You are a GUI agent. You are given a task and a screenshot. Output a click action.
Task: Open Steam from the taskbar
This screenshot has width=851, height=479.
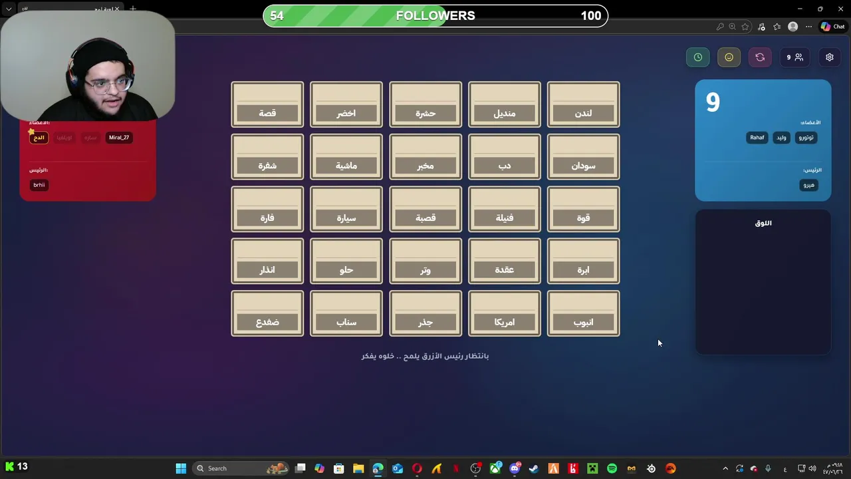(534, 468)
